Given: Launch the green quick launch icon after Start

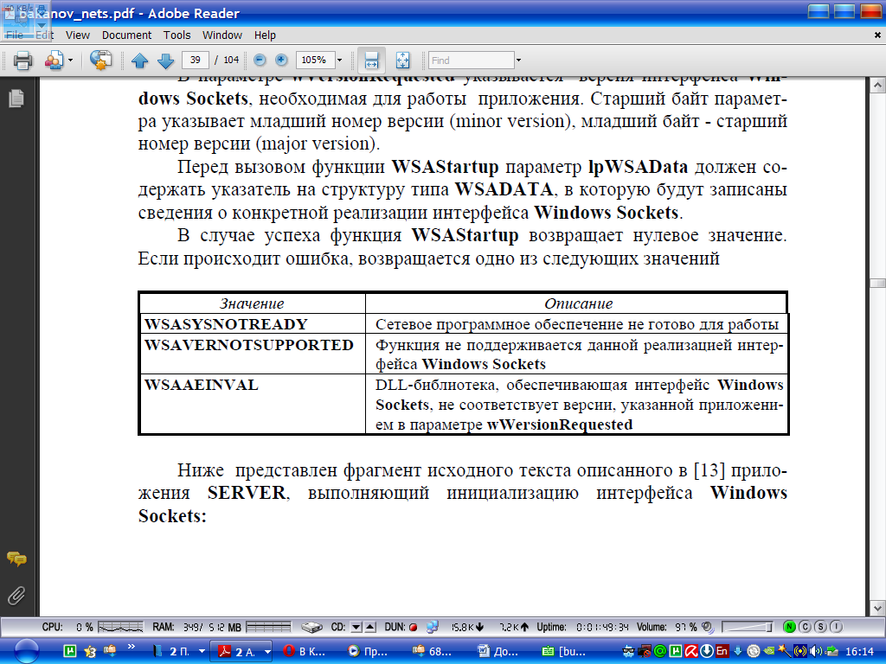Looking at the screenshot, I should (70, 651).
